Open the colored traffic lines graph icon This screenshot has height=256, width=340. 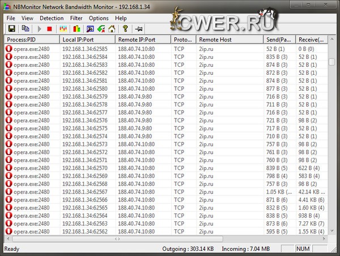63,28
